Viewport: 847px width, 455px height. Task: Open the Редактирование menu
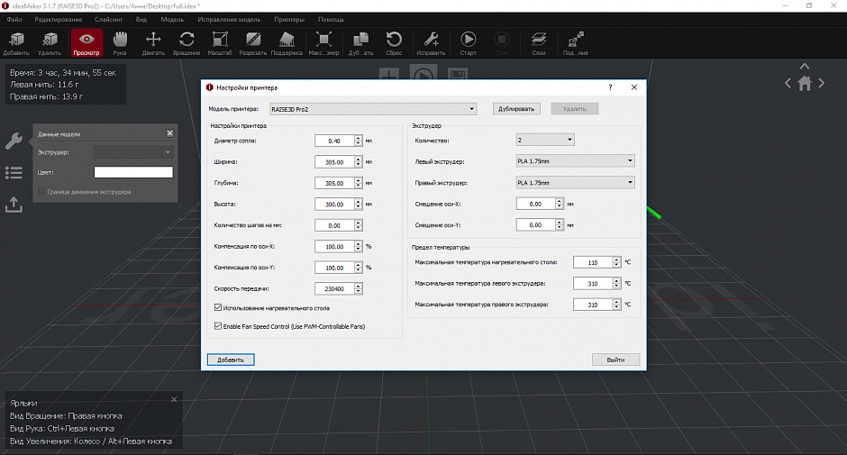pos(59,20)
